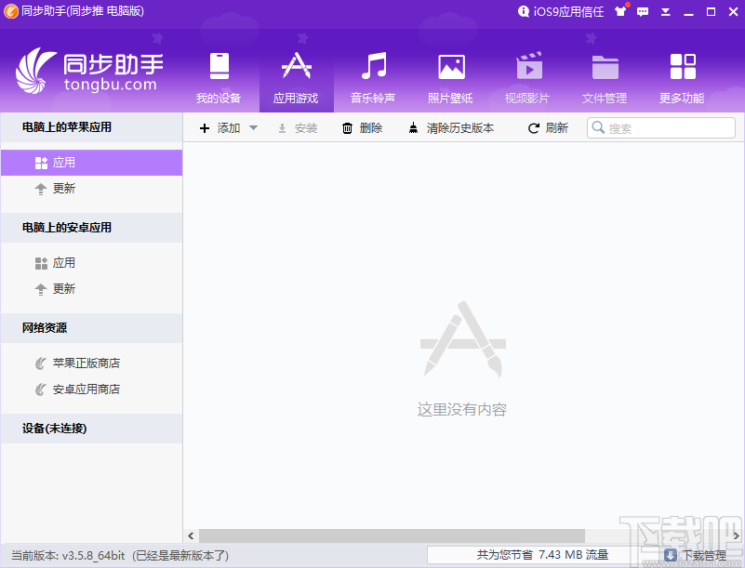Viewport: 745px width, 568px height.
Task: Click the shirt skin icon in titlebar
Action: click(621, 11)
